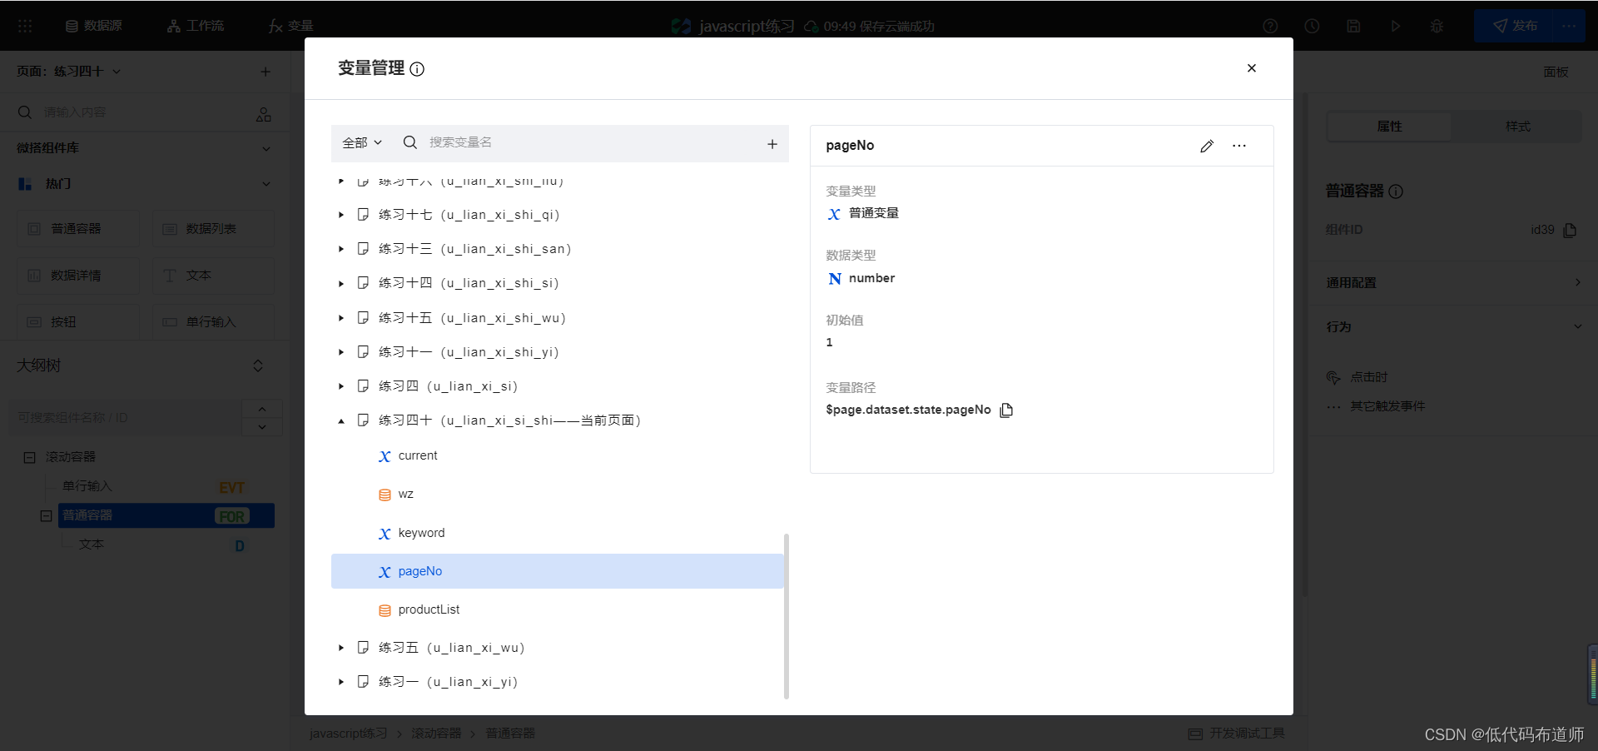Open the history clock icon
Screen dimensions: 1598x751
click(1312, 26)
